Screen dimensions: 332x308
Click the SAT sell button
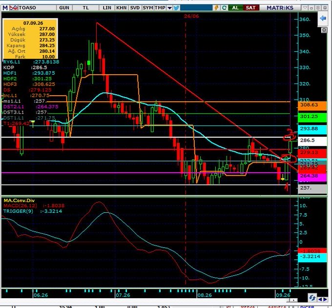click(250, 8)
